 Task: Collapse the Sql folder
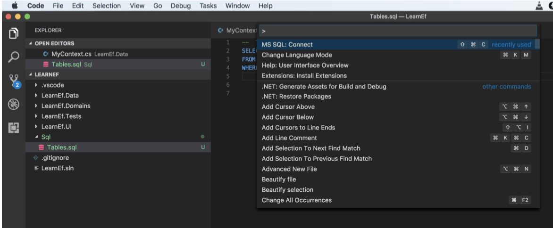click(x=36, y=137)
